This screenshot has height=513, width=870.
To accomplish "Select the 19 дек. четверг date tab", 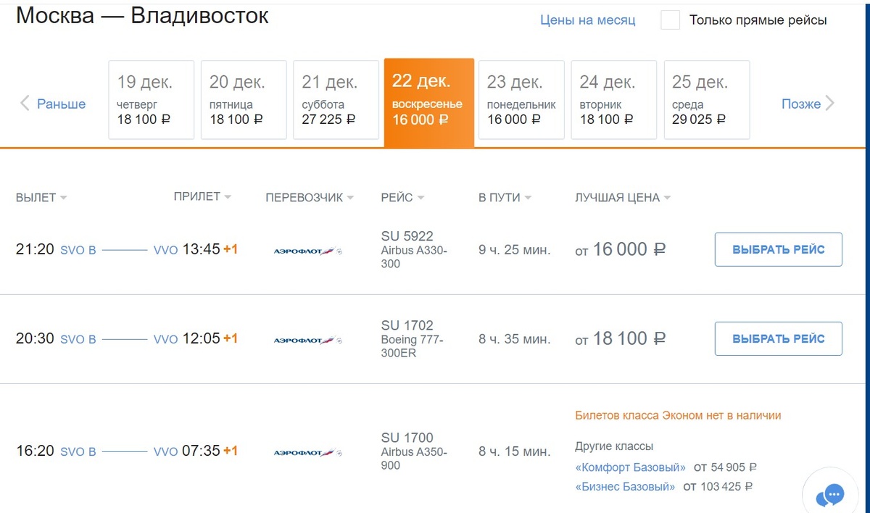I will click(x=151, y=100).
